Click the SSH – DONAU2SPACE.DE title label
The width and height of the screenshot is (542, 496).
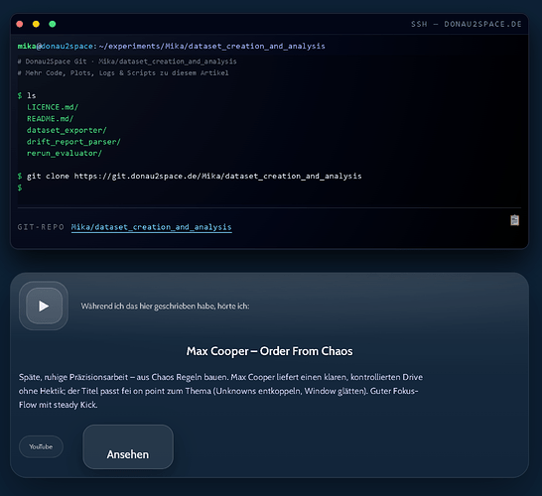click(x=466, y=24)
